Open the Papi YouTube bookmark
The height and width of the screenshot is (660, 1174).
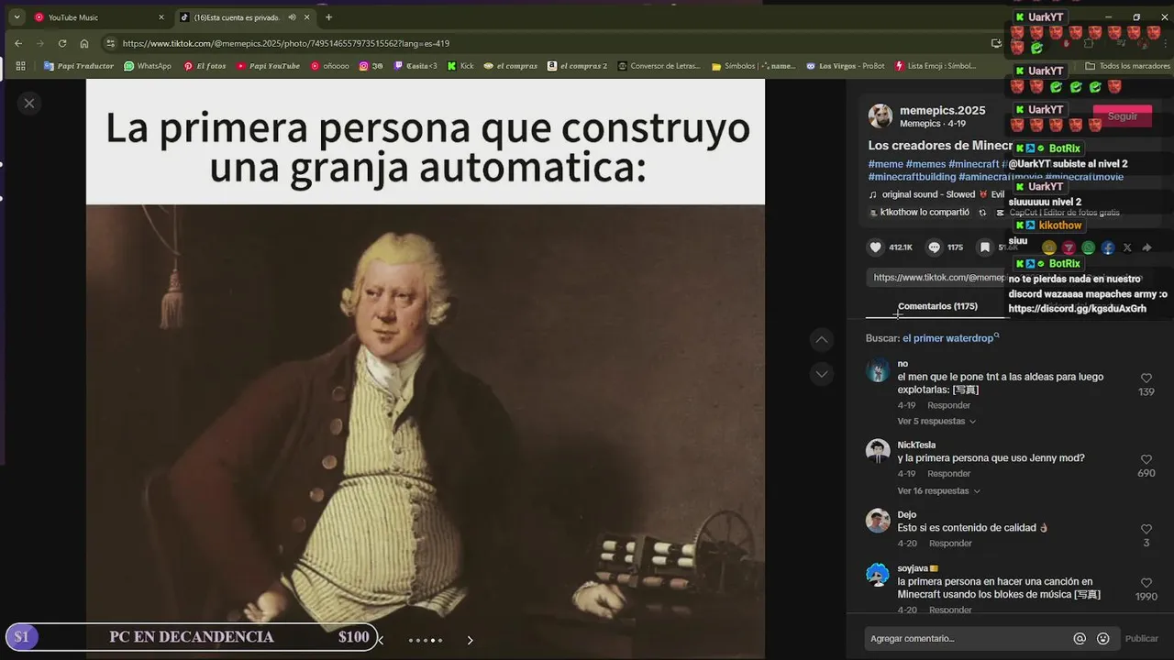268,66
